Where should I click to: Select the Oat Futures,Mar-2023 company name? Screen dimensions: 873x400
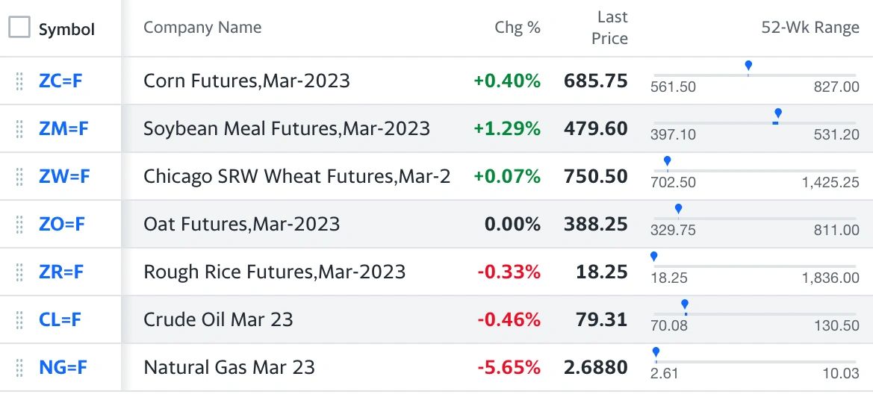(242, 224)
